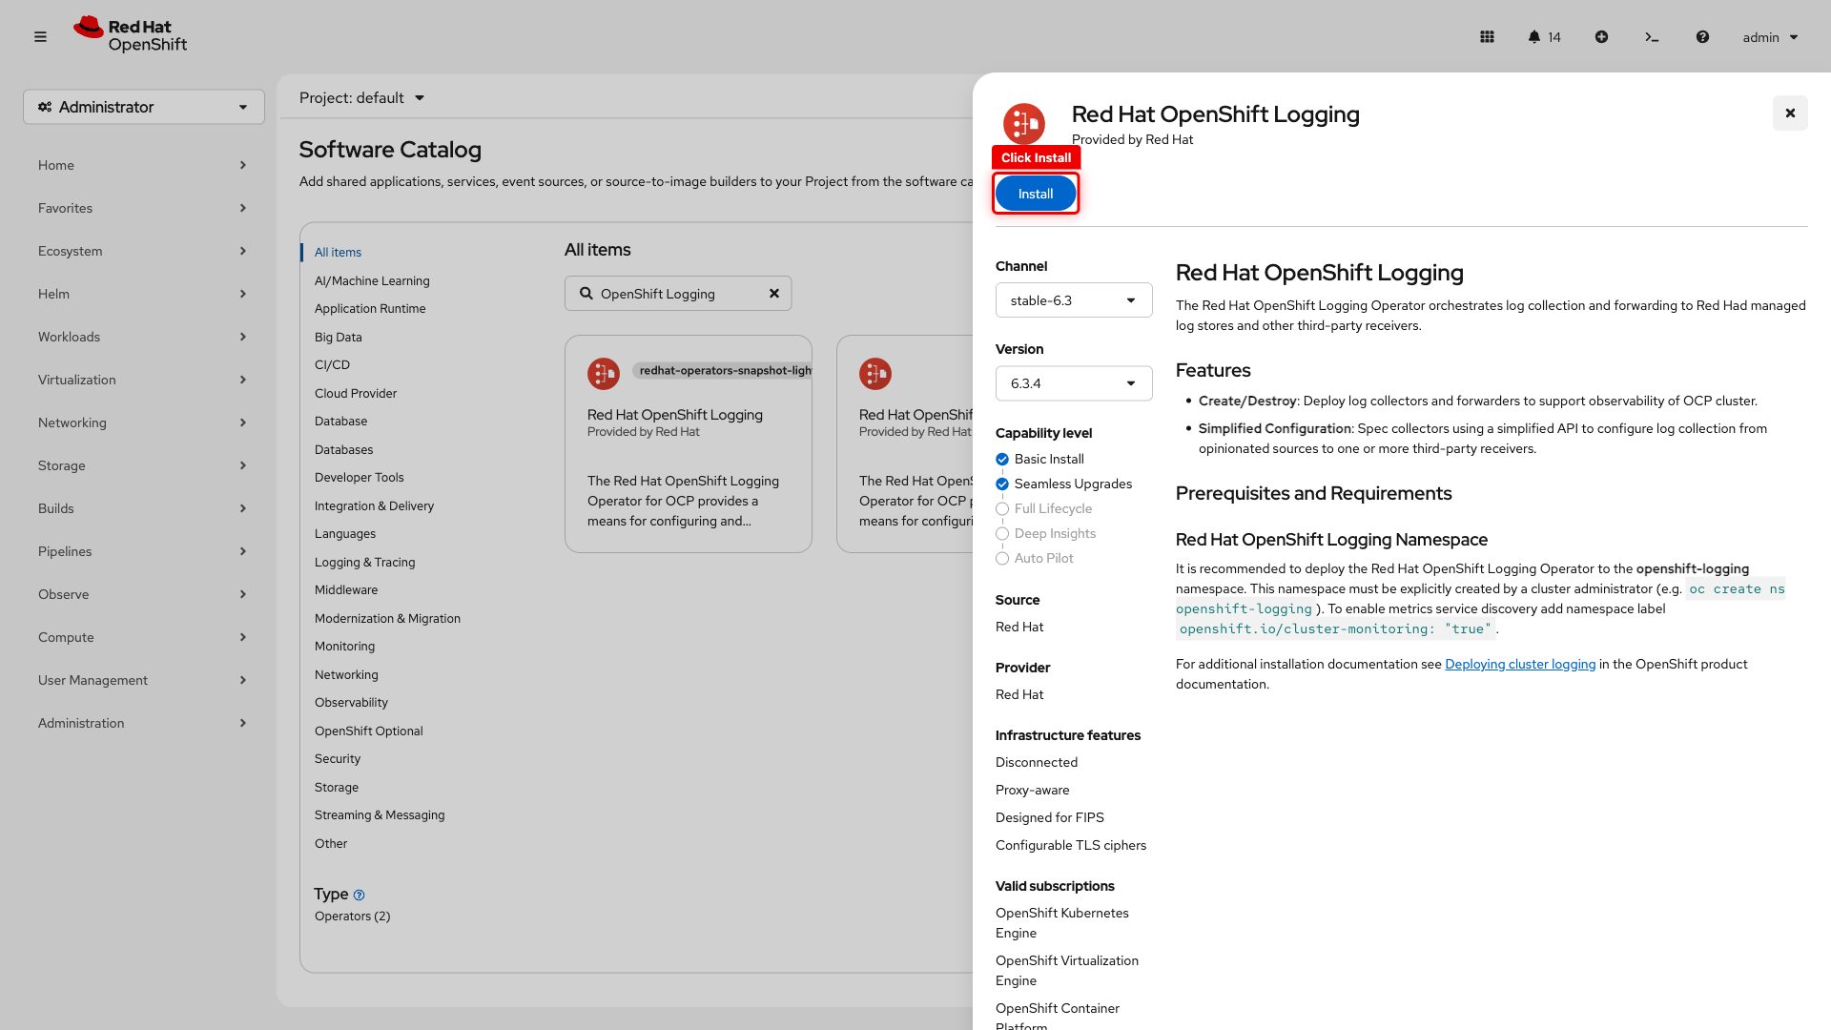This screenshot has width=1831, height=1030.
Task: Click the Red Hat OpenShift logo
Action: tap(130, 34)
